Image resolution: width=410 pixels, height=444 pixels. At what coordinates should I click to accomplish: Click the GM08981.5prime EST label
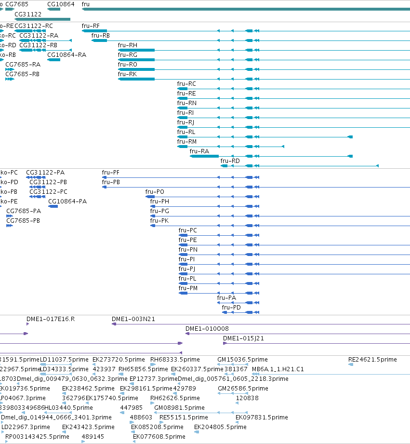click(x=179, y=407)
